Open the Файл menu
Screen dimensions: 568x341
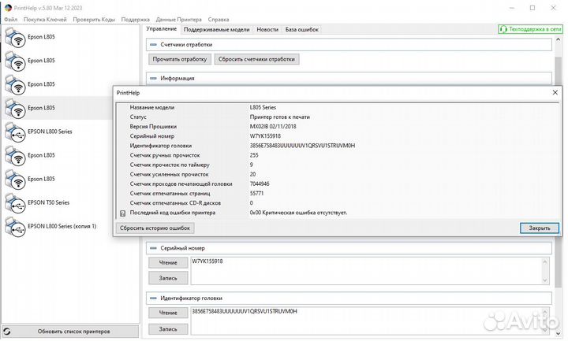pos(11,20)
